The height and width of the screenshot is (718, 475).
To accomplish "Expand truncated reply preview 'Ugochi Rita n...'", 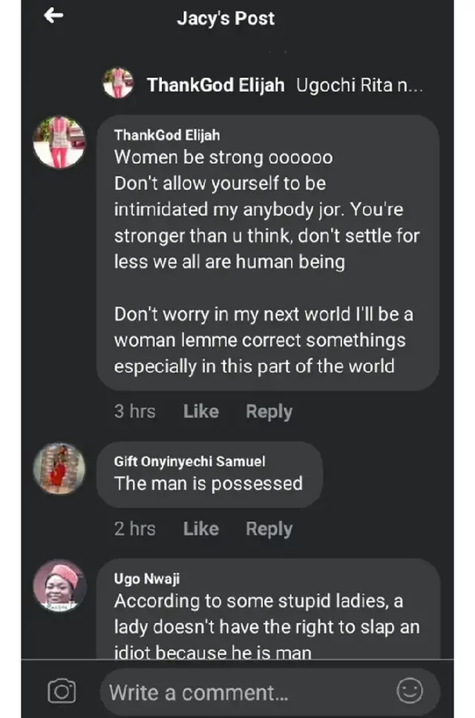I will click(x=360, y=85).
